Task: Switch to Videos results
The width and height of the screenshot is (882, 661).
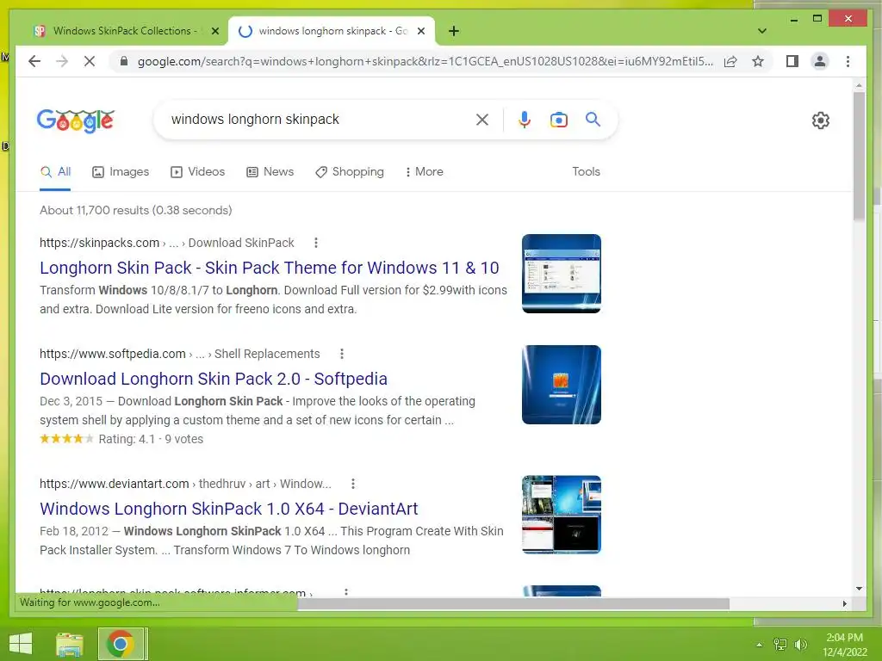Action: pyautogui.click(x=197, y=171)
